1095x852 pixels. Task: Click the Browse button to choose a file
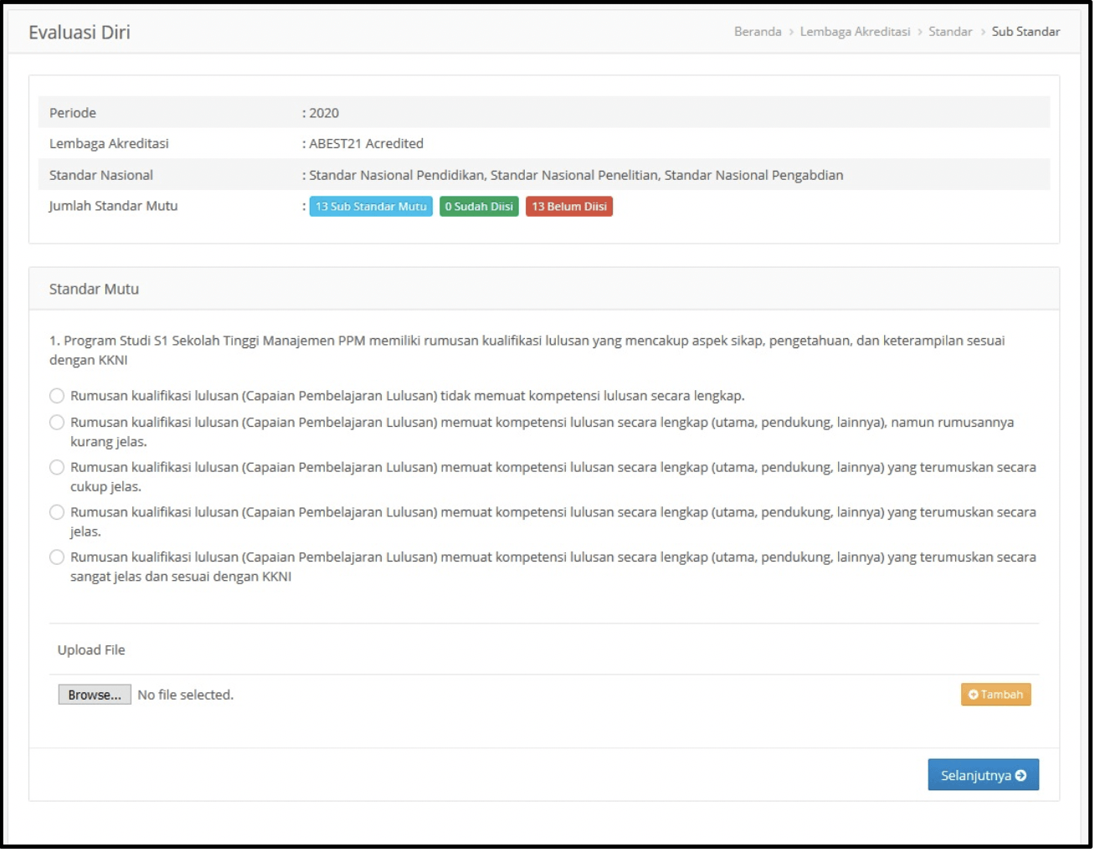94,694
